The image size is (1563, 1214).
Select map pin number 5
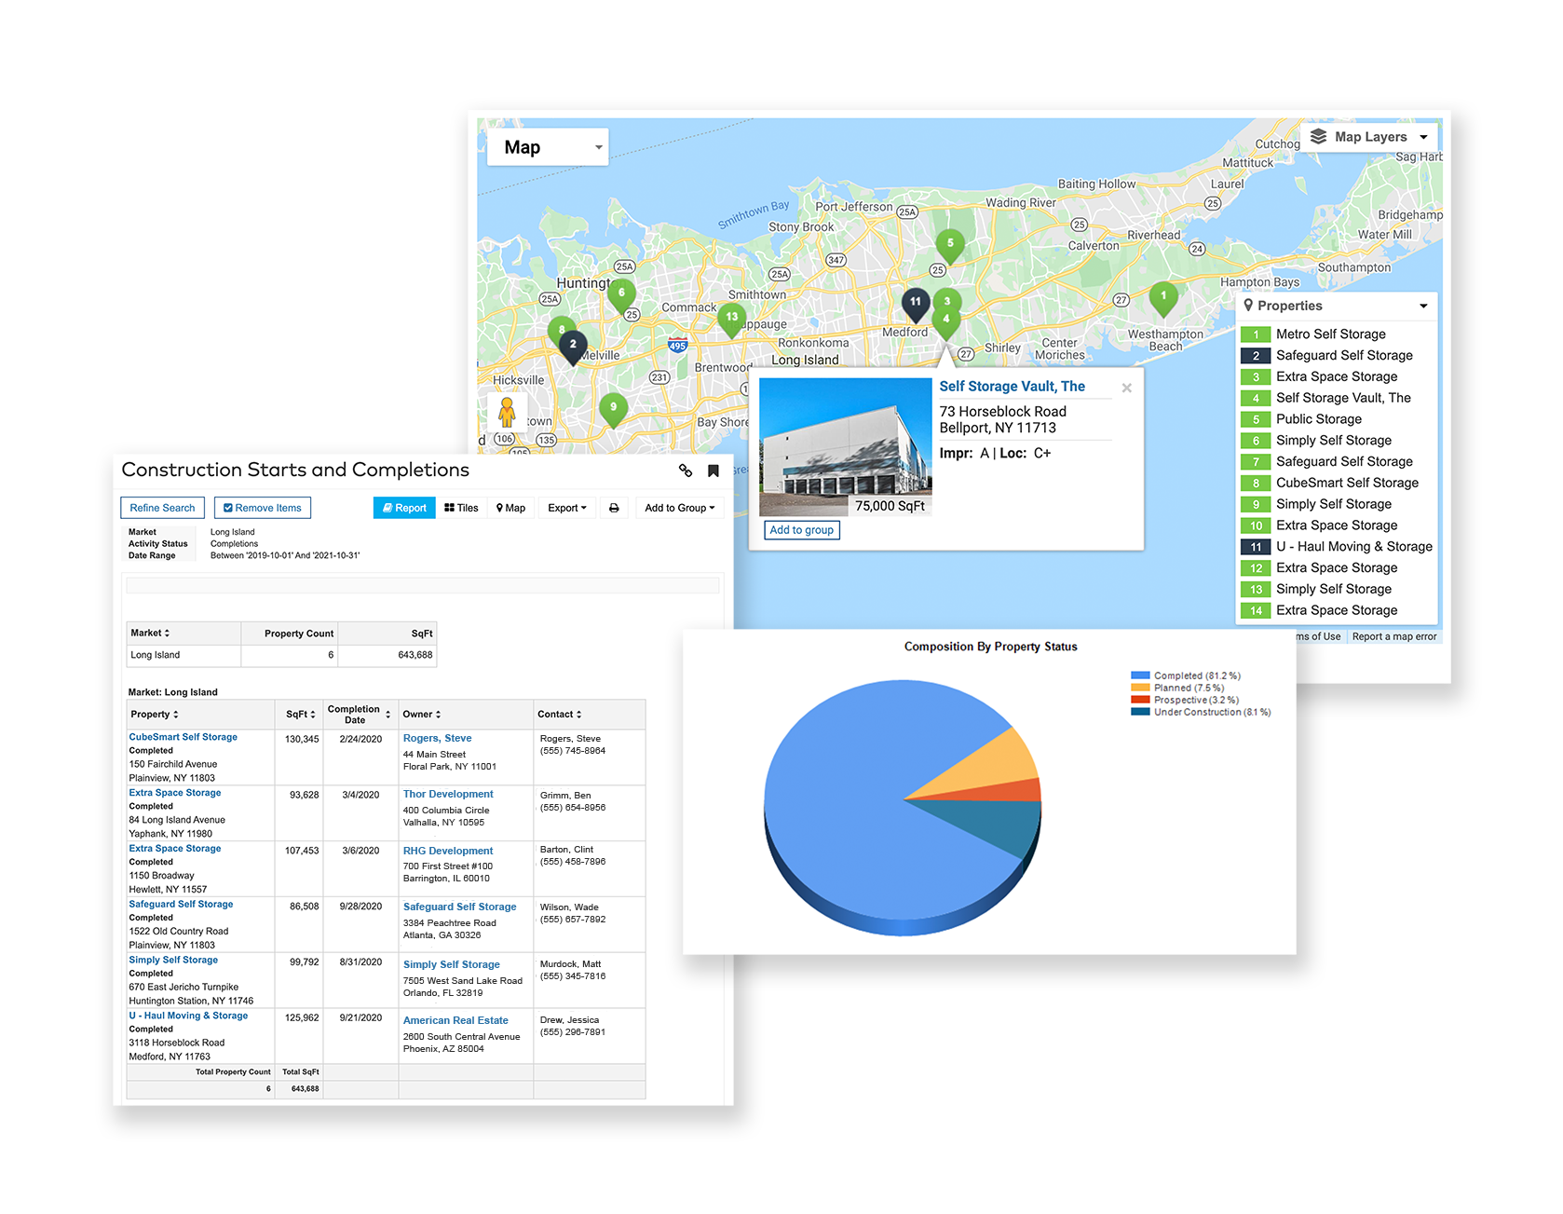(x=949, y=244)
